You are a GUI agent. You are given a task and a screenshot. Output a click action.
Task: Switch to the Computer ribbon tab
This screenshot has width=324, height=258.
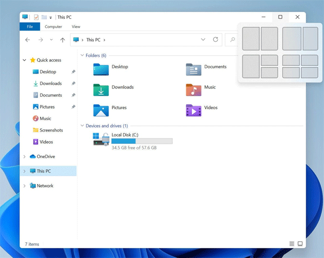click(x=53, y=27)
